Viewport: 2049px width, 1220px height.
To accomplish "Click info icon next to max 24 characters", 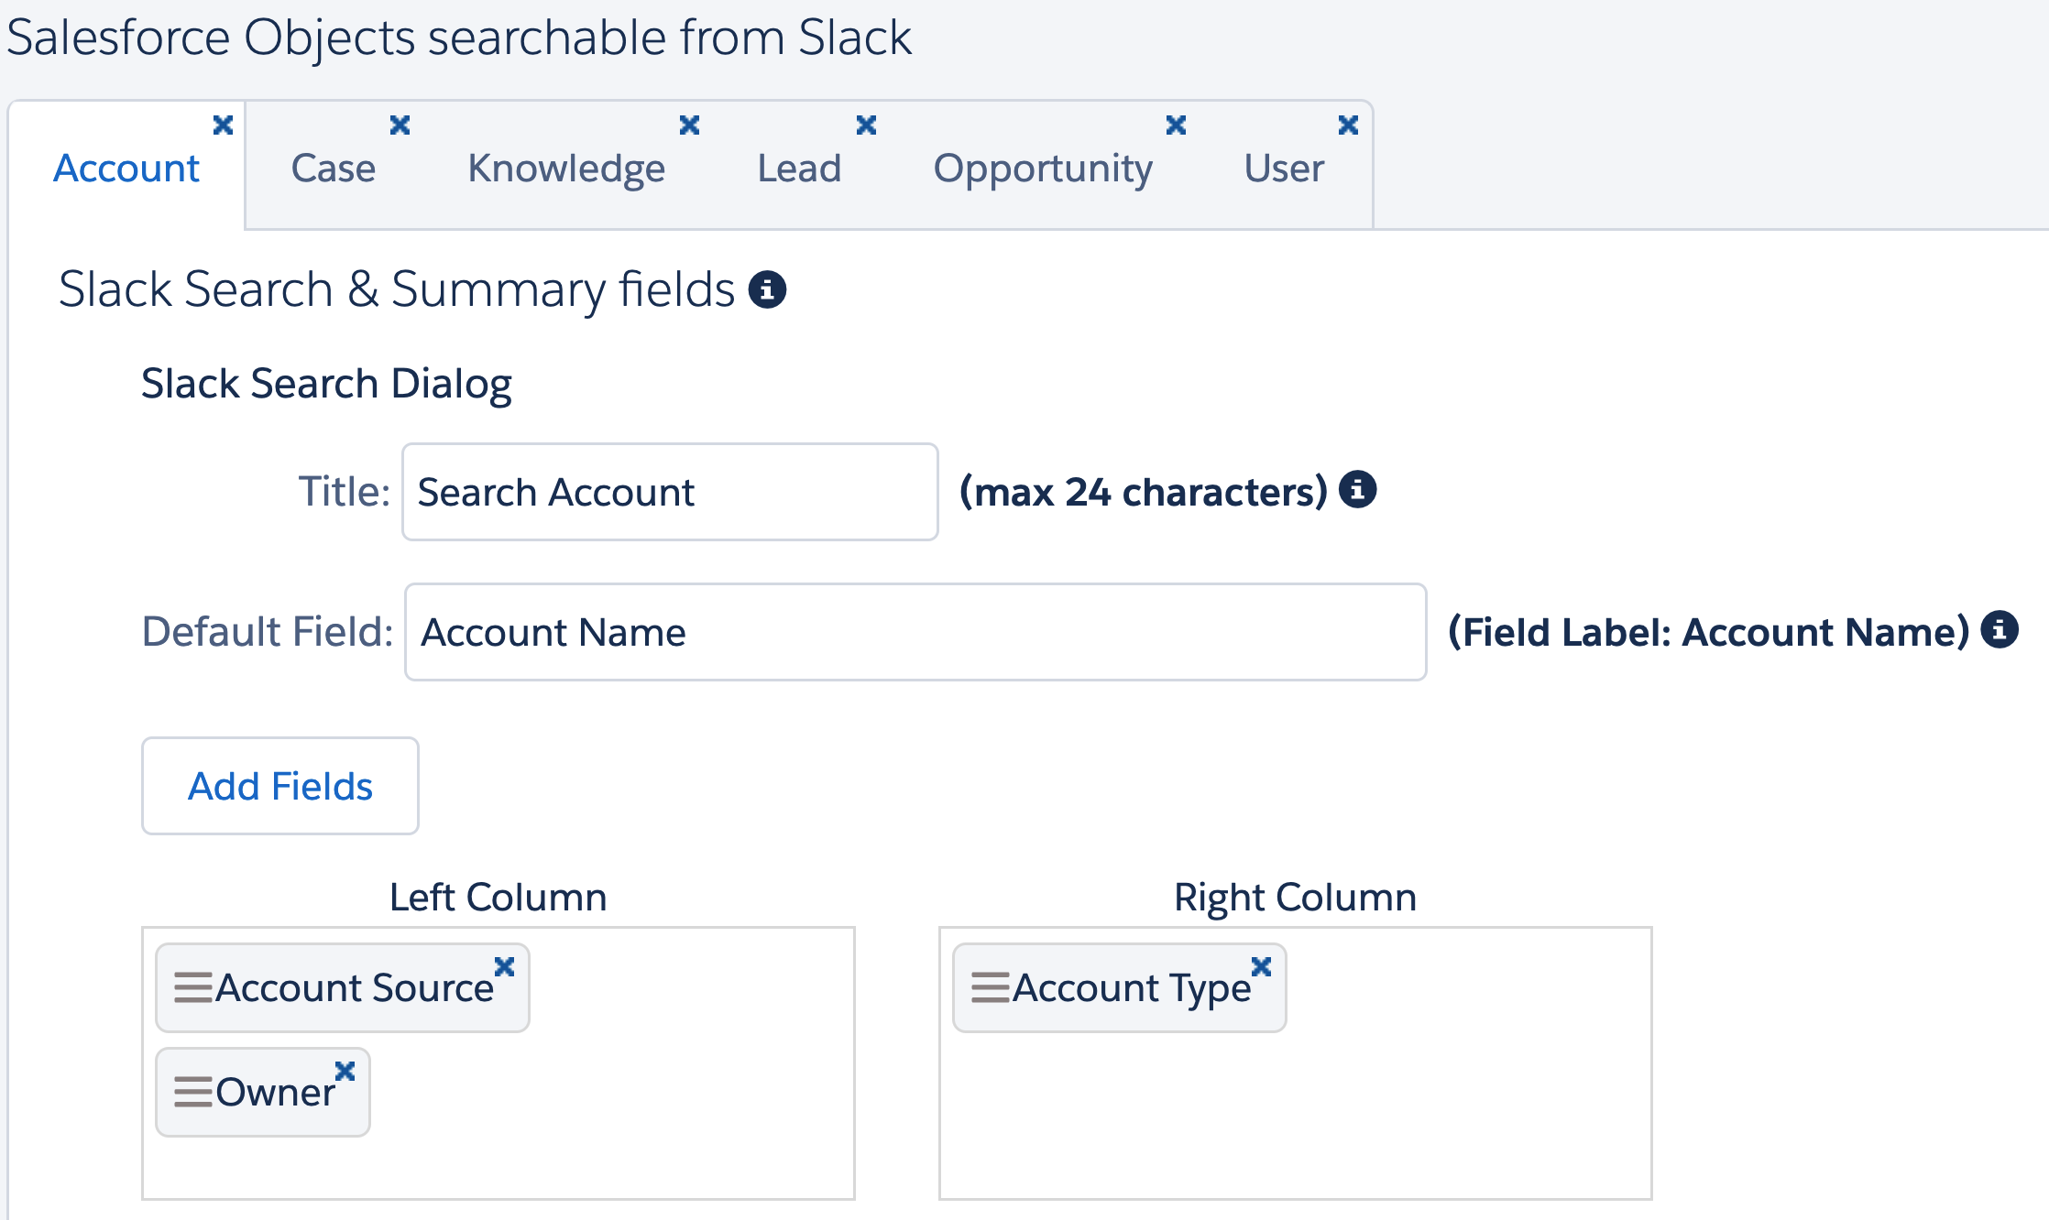I will pos(1357,489).
